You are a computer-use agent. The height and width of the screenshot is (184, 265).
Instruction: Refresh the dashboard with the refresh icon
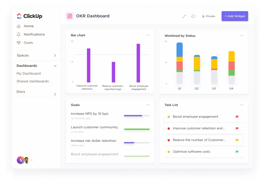click(193, 16)
